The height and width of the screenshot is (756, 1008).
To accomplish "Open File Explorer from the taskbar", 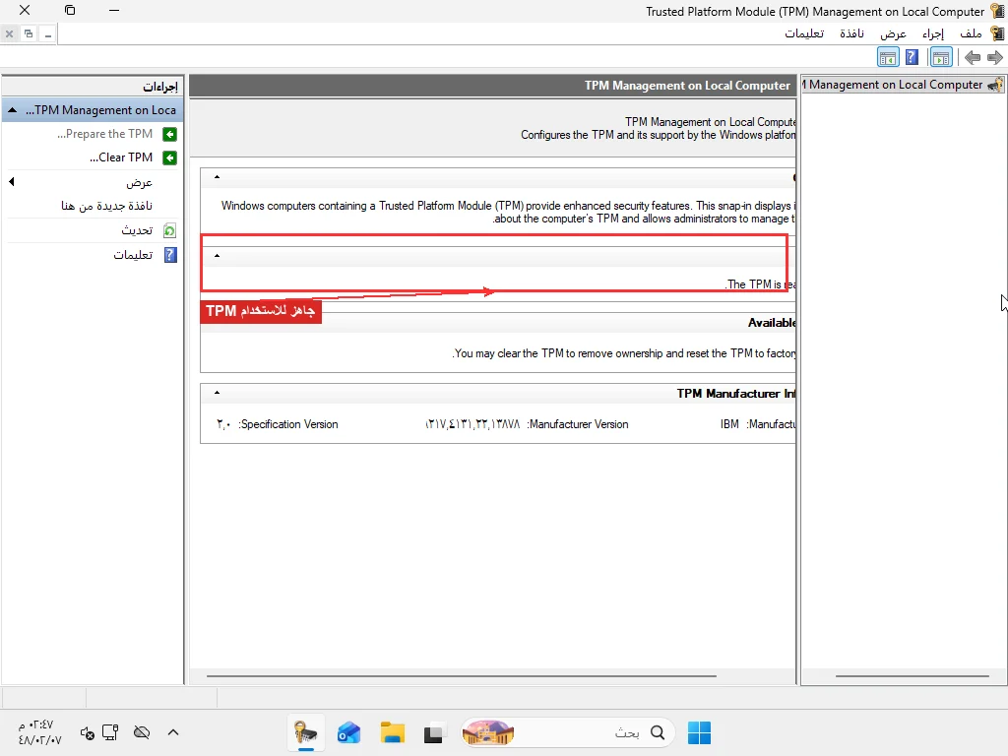I will (392, 732).
